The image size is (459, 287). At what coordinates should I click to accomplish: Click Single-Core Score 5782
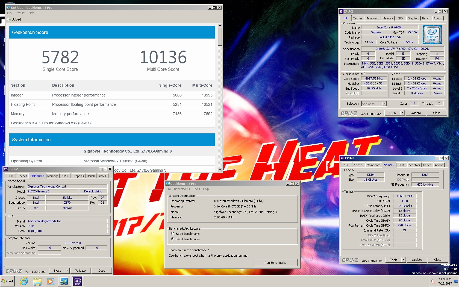click(60, 57)
